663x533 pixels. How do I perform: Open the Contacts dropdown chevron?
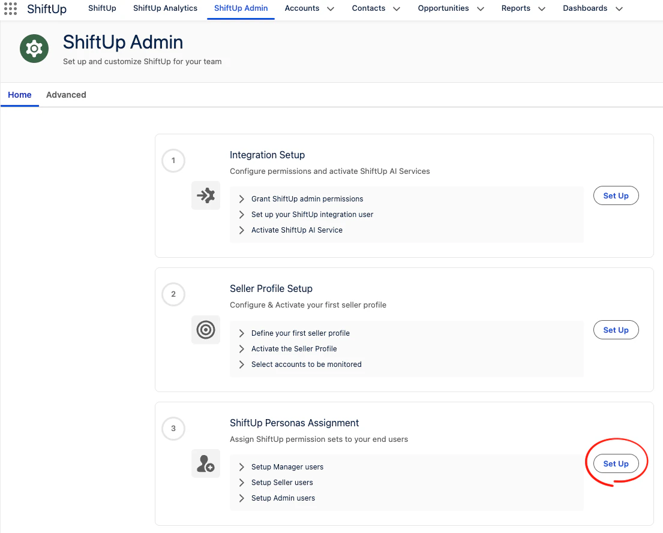pos(397,9)
